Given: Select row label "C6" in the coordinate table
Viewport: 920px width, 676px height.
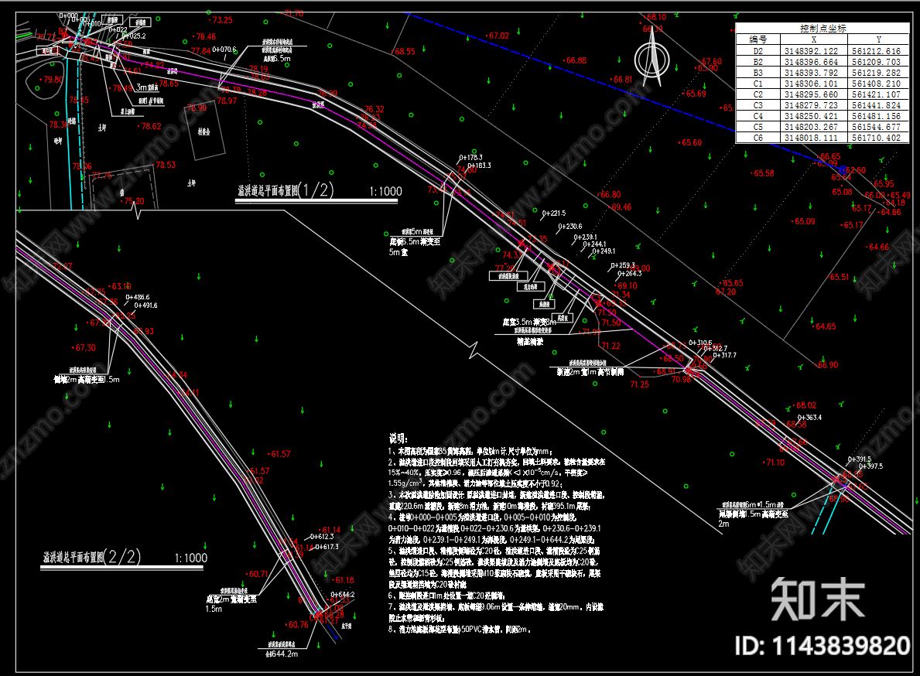Looking at the screenshot, I should [x=758, y=138].
